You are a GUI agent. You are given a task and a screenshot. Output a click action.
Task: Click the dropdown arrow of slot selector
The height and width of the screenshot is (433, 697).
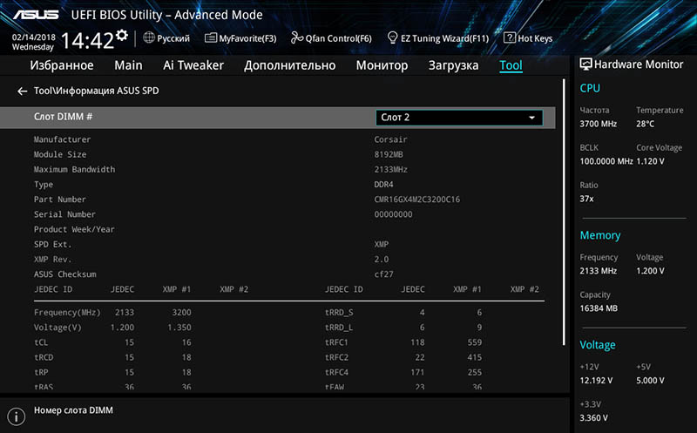tap(531, 118)
